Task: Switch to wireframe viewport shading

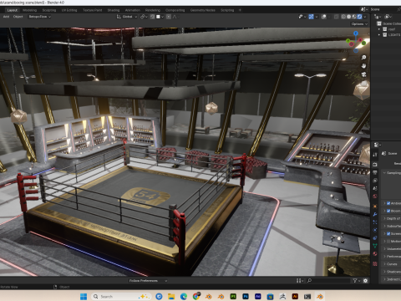Action: 343,17
